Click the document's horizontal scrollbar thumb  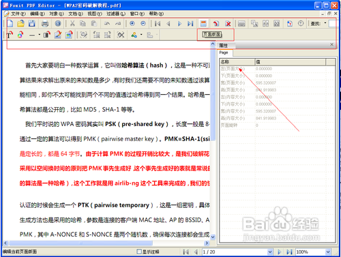(x=80, y=243)
